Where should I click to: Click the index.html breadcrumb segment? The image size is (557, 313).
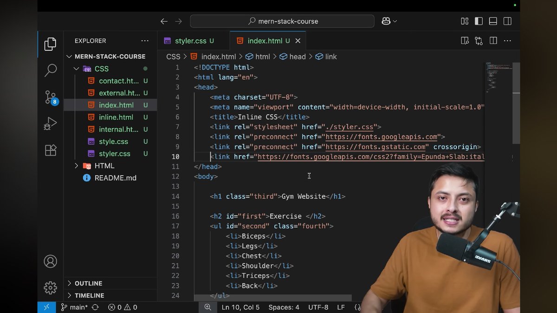click(214, 57)
